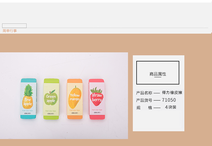Click the 得力橡皮擦 product name

click(172, 93)
